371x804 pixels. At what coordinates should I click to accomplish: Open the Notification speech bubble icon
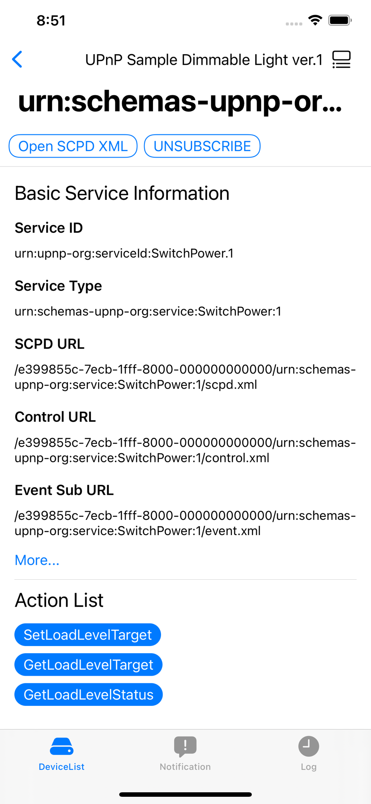pos(185,746)
